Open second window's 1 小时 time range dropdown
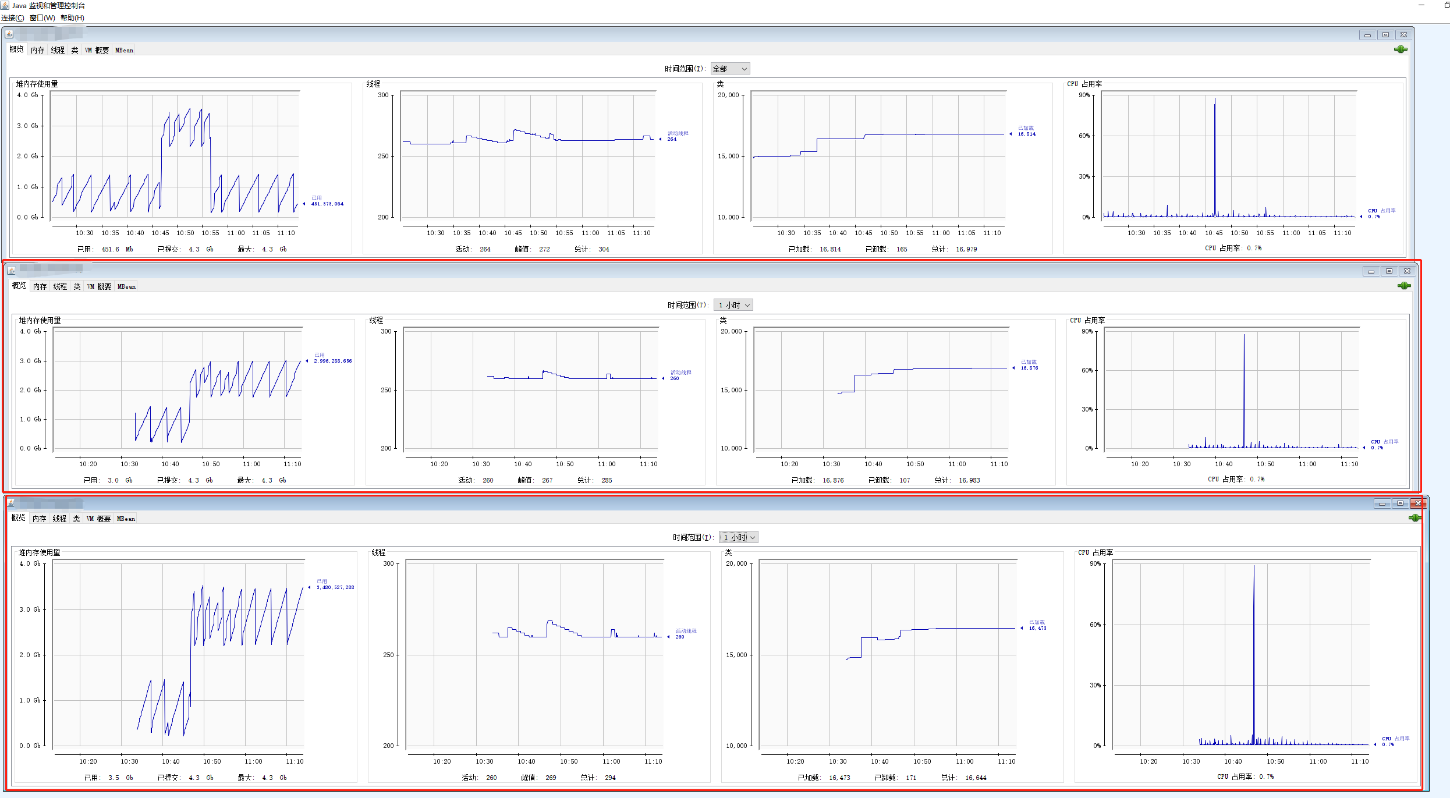1450x798 pixels. 733,305
